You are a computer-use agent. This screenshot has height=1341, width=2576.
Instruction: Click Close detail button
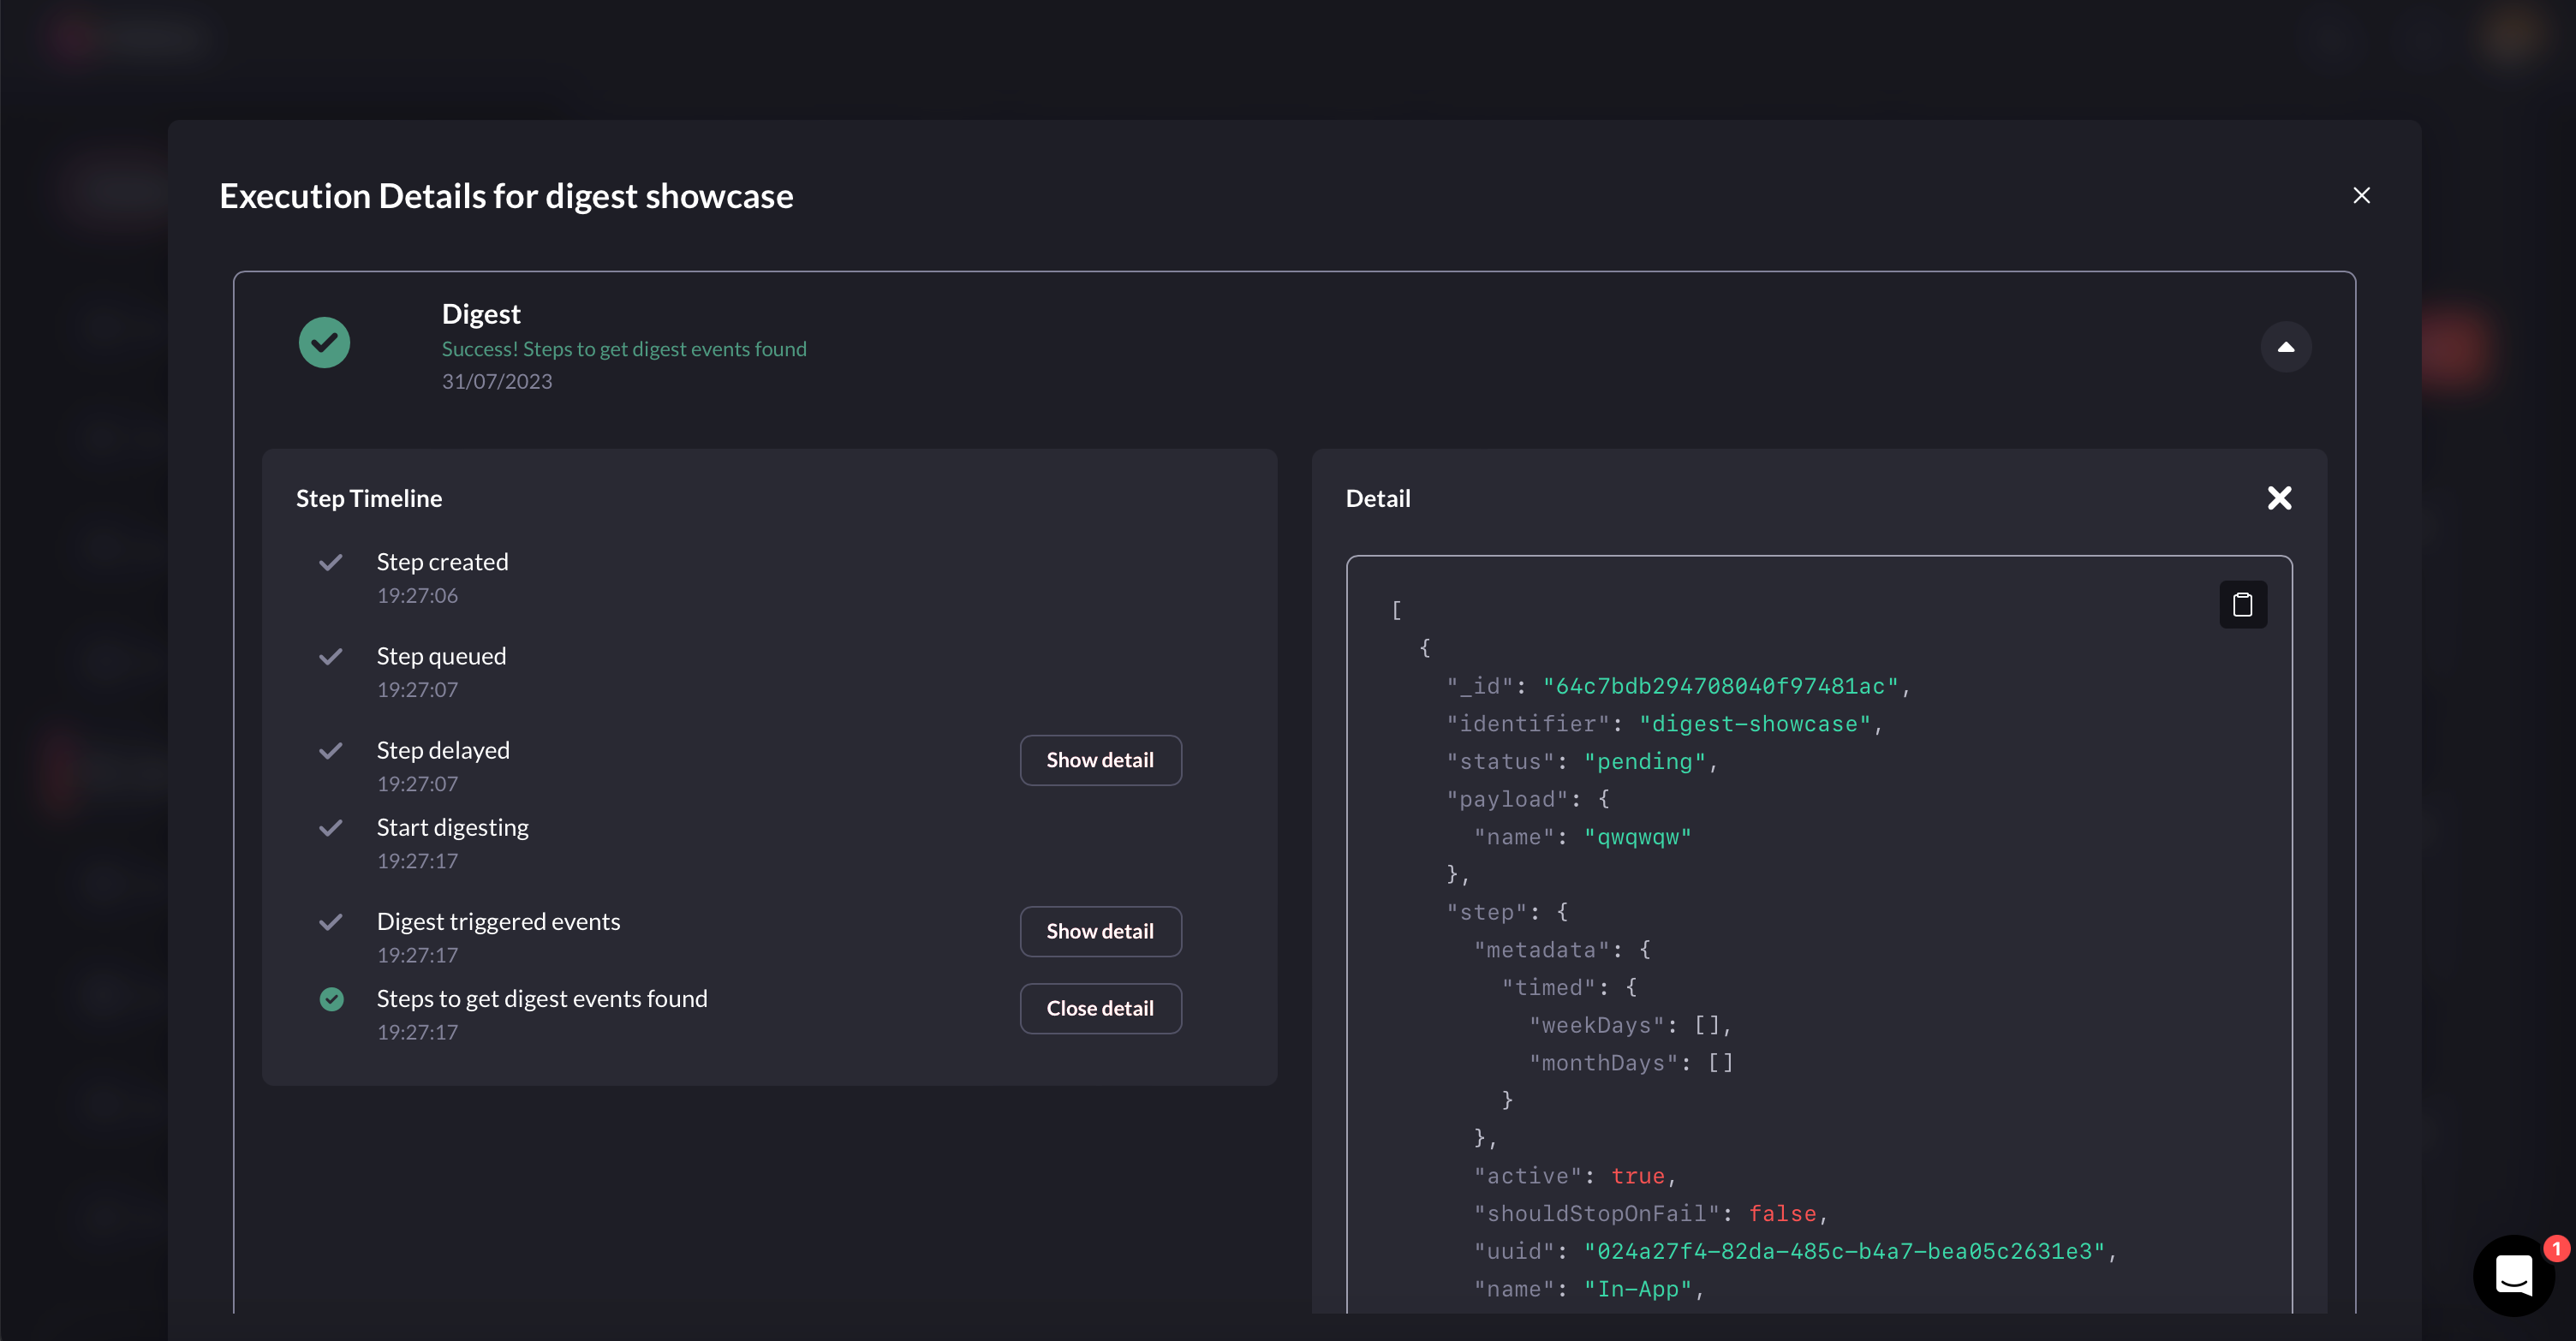pos(1100,1008)
